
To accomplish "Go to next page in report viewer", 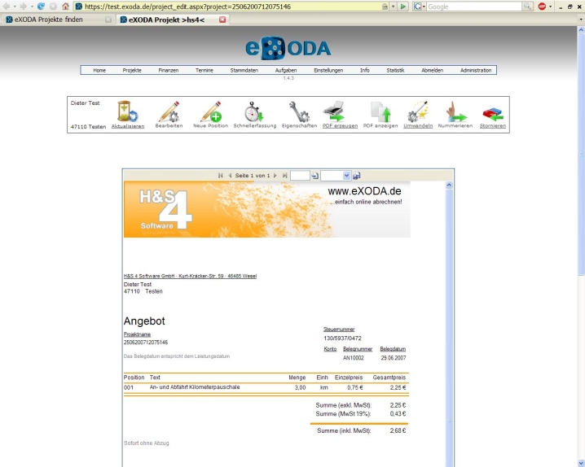I will tap(275, 175).
